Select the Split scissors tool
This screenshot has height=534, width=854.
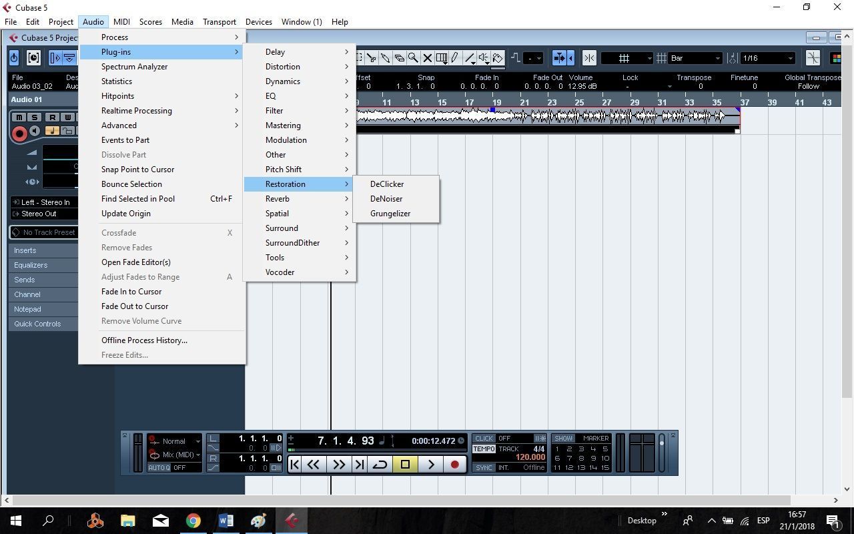tap(372, 58)
